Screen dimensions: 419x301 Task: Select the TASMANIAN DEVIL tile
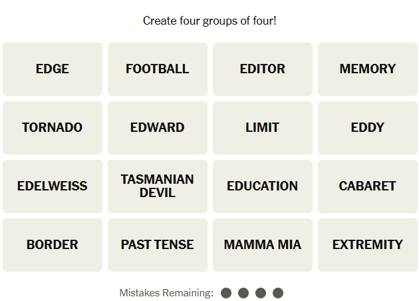tap(158, 186)
